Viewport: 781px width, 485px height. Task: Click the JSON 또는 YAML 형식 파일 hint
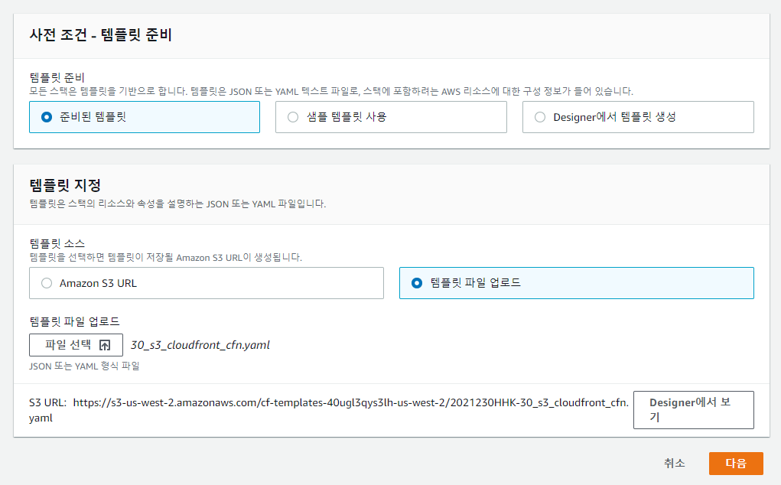click(x=84, y=366)
